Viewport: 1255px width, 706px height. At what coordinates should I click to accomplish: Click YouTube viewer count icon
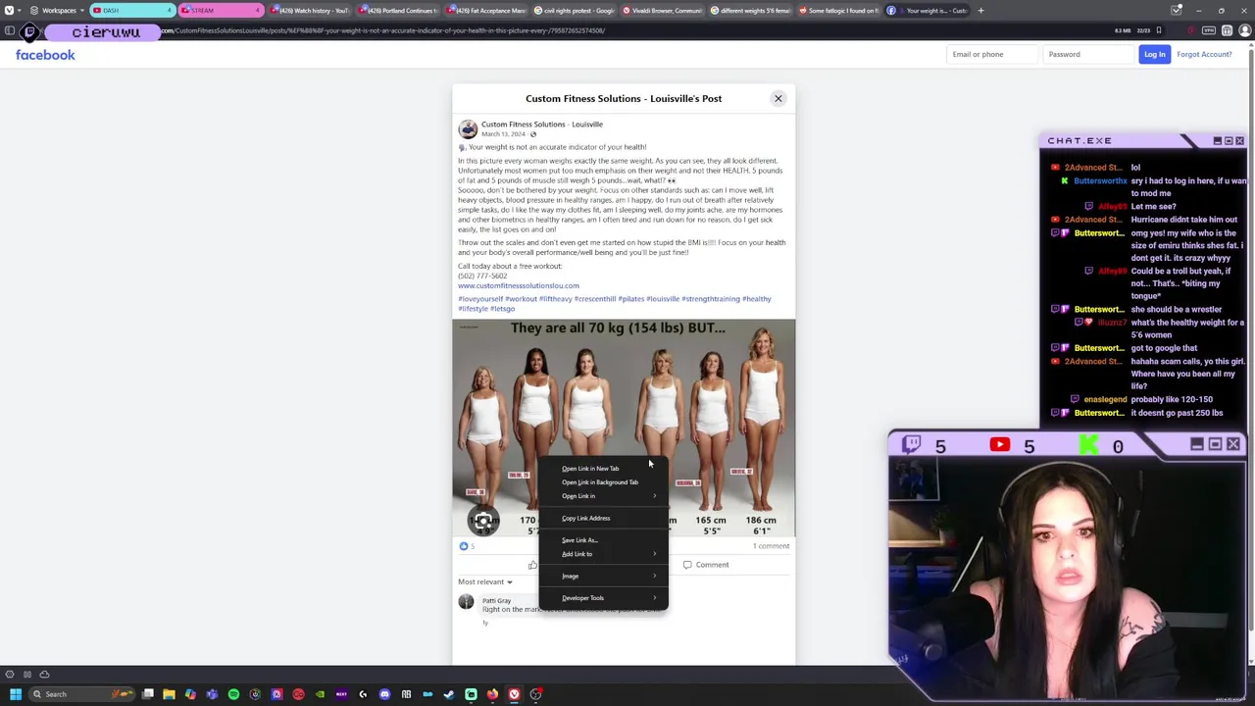(x=1000, y=445)
